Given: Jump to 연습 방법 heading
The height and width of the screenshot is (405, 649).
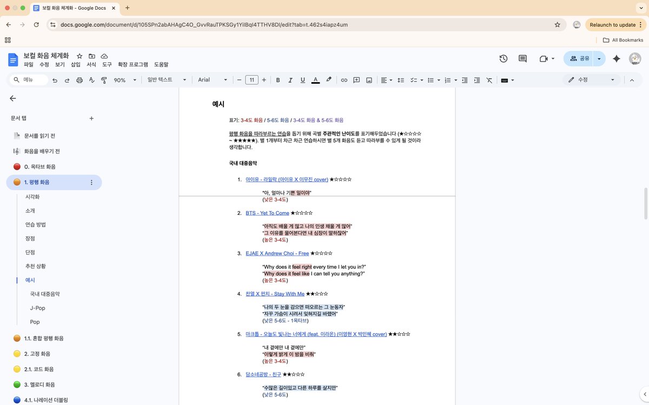Looking at the screenshot, I should click(36, 225).
